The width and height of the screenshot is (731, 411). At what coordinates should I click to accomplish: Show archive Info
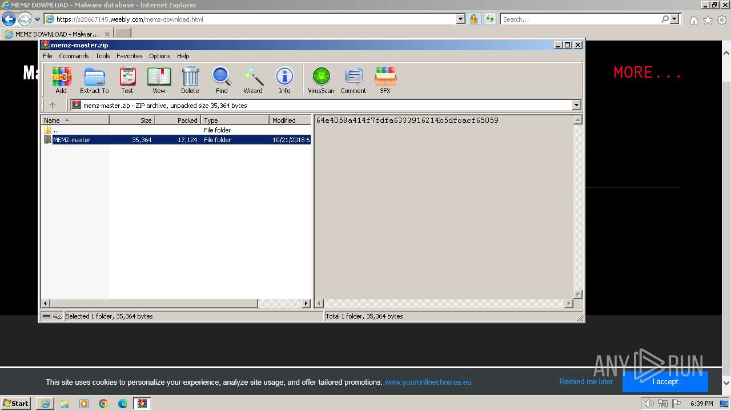pyautogui.click(x=284, y=80)
